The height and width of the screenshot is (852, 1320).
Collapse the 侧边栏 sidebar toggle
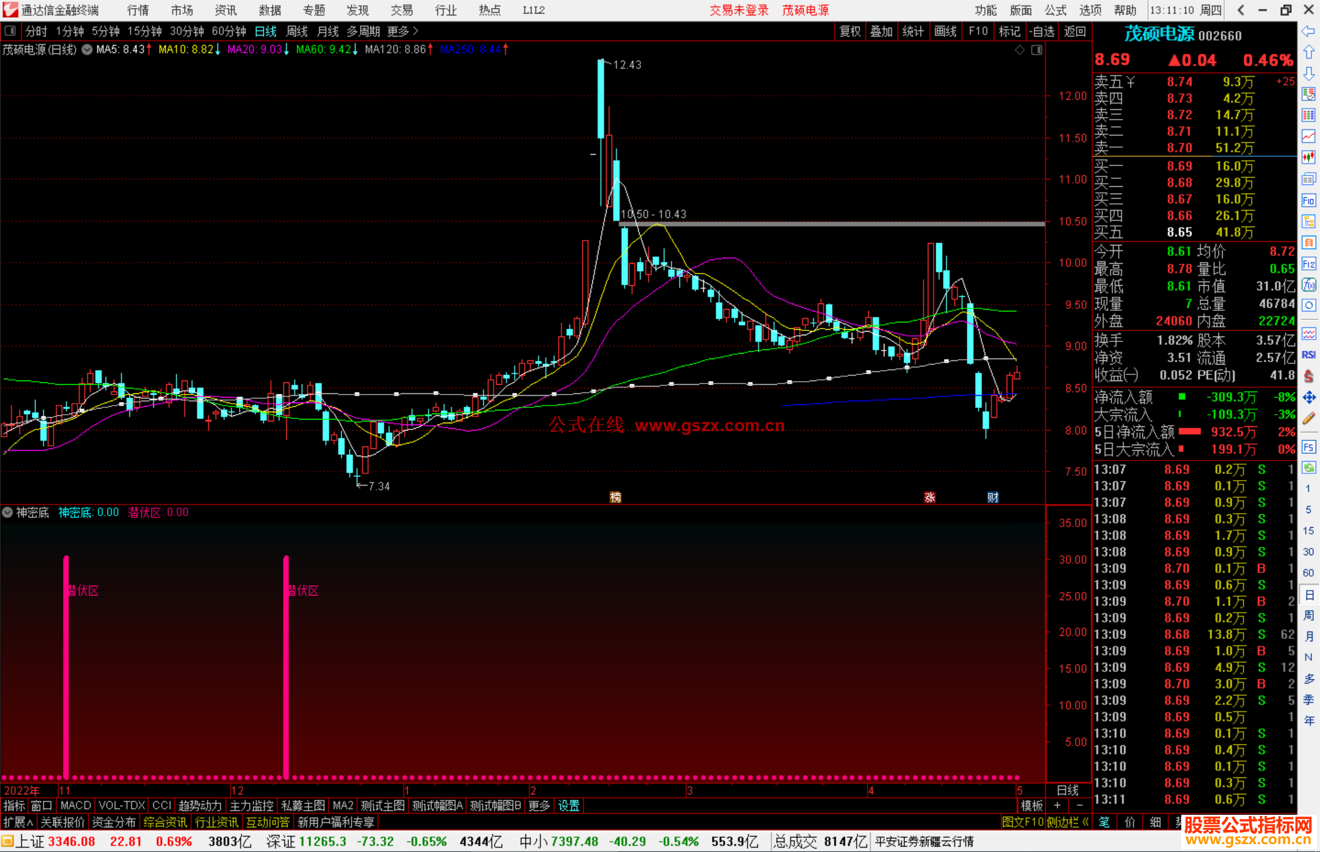point(1068,822)
